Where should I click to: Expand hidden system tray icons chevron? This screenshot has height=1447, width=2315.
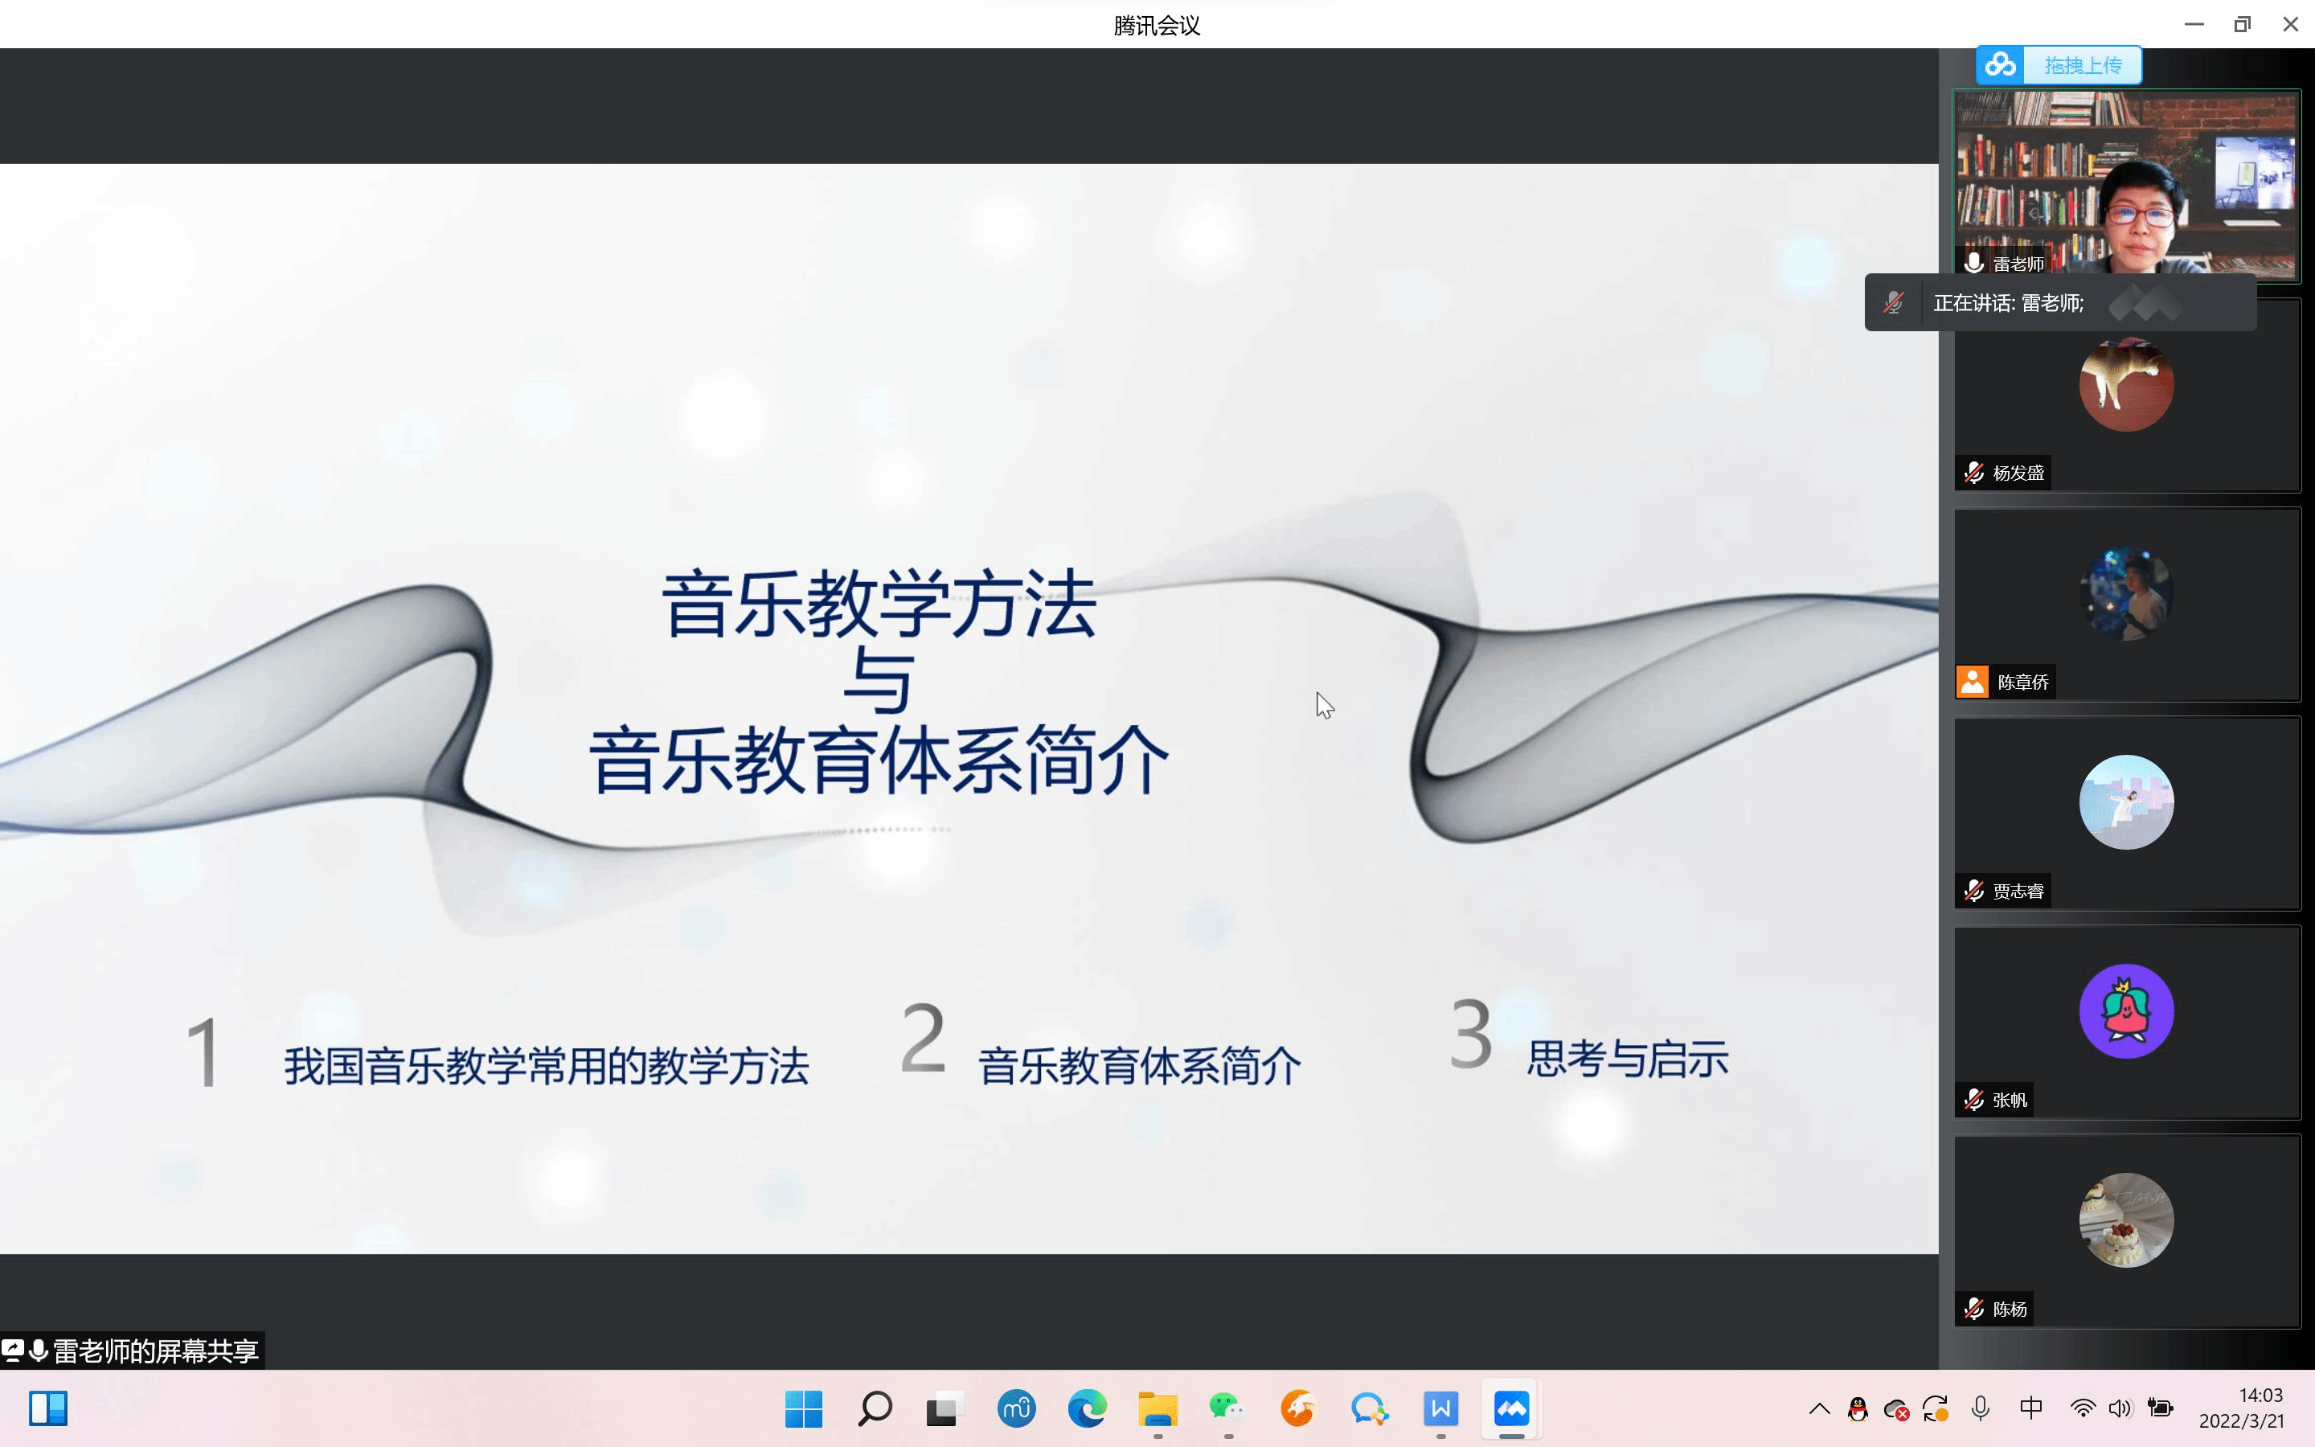(1820, 1408)
